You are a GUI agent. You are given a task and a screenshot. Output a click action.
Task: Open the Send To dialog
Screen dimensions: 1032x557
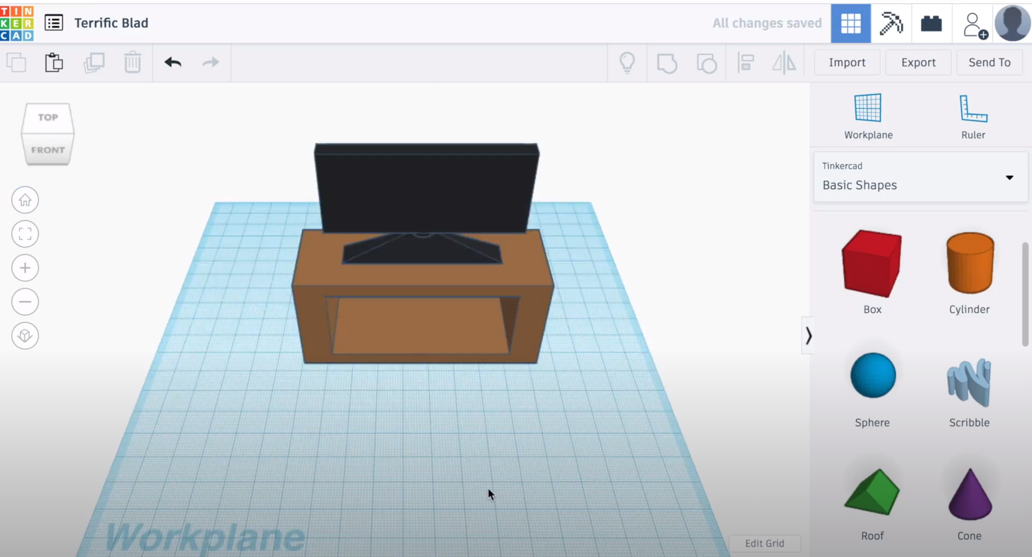[x=990, y=62]
